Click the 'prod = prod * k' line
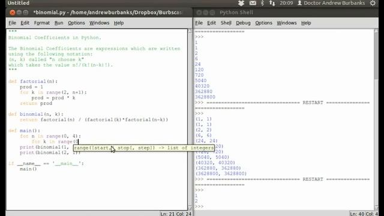The width and height of the screenshot is (384, 216). [53, 98]
